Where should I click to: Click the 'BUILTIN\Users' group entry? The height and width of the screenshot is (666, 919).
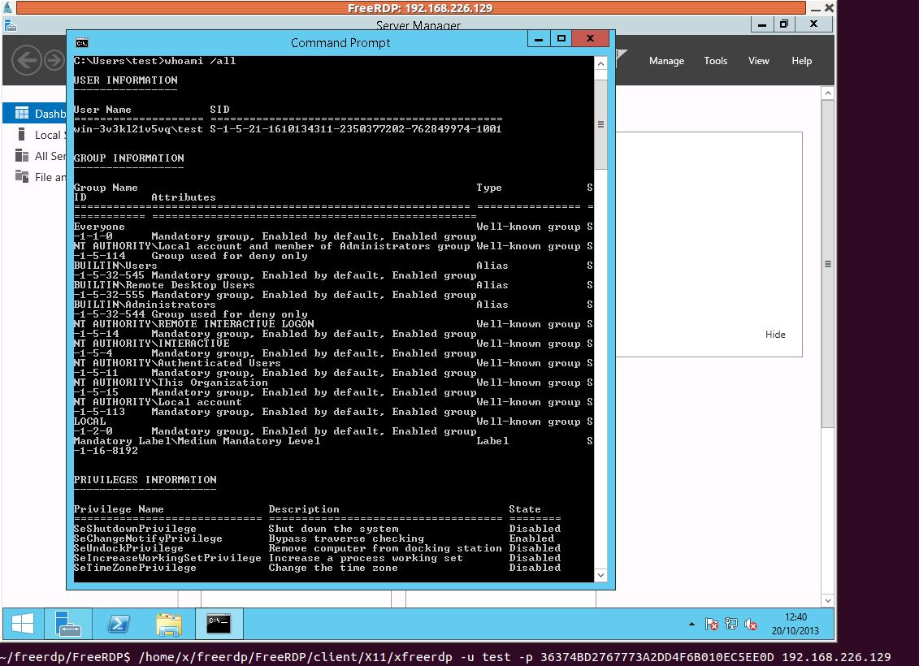115,266
